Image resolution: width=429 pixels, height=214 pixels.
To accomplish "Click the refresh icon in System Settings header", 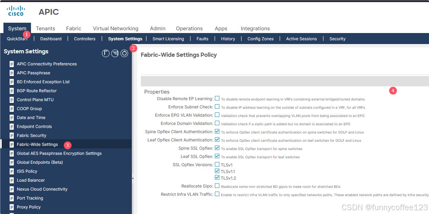I will pyautogui.click(x=124, y=53).
